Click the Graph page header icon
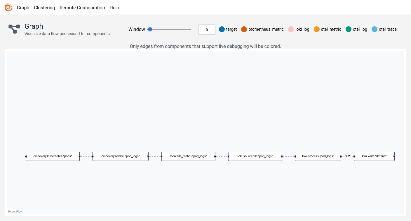 pyautogui.click(x=14, y=29)
